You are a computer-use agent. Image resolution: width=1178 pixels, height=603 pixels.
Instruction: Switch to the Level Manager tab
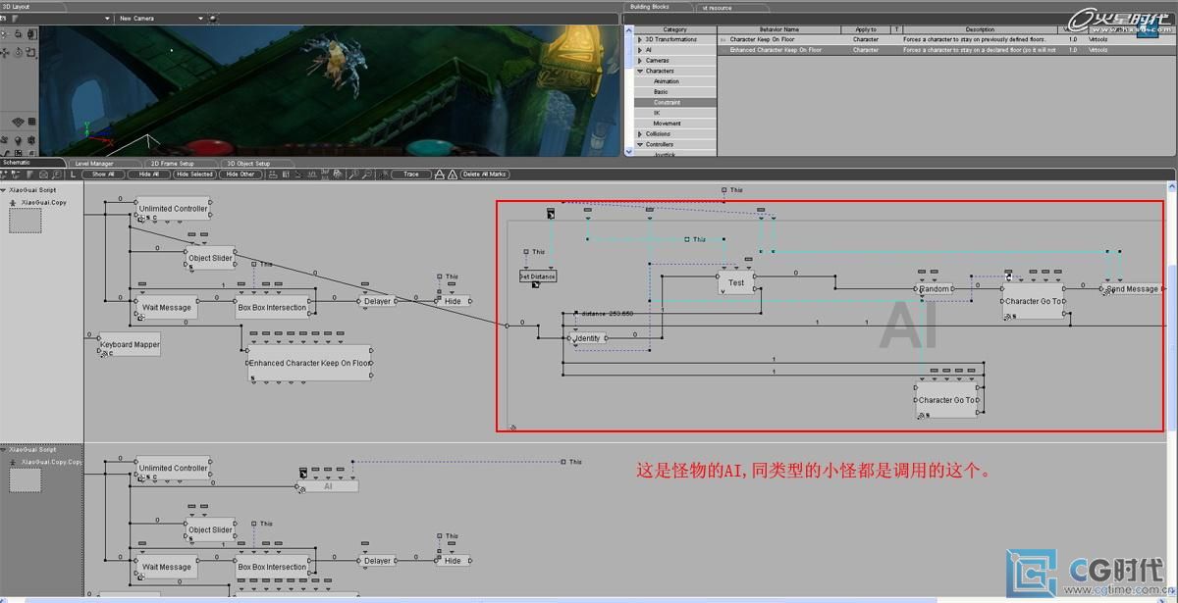(x=94, y=164)
